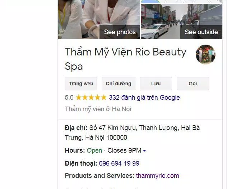This screenshot has height=189, width=227.
Task: Expand the Hours dropdown arrow
Action: coord(144,150)
